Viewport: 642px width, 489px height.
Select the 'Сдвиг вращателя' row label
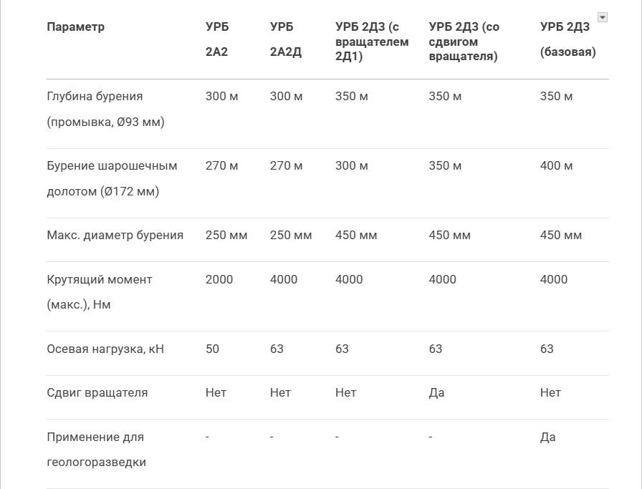(97, 393)
